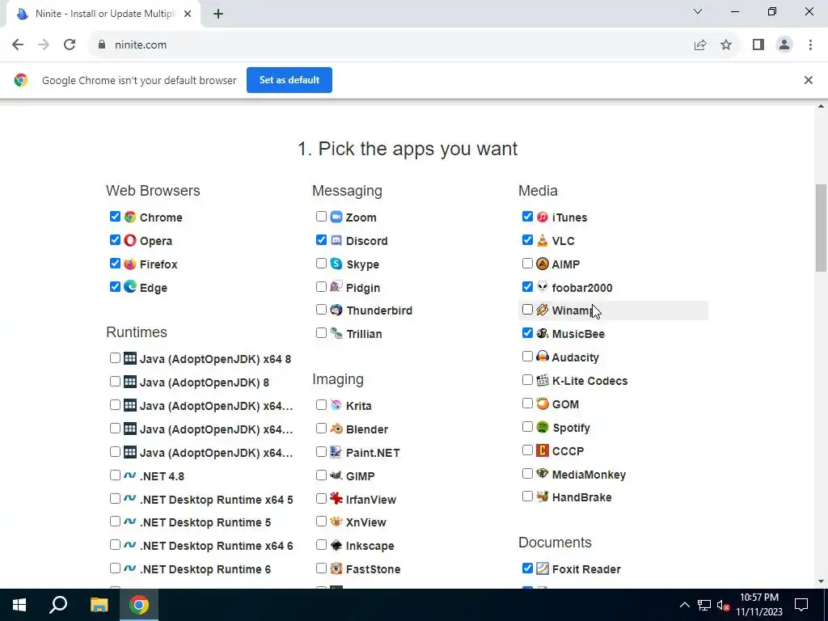Open Chrome tab search dropdown arrow
The image size is (828, 621).
point(698,11)
